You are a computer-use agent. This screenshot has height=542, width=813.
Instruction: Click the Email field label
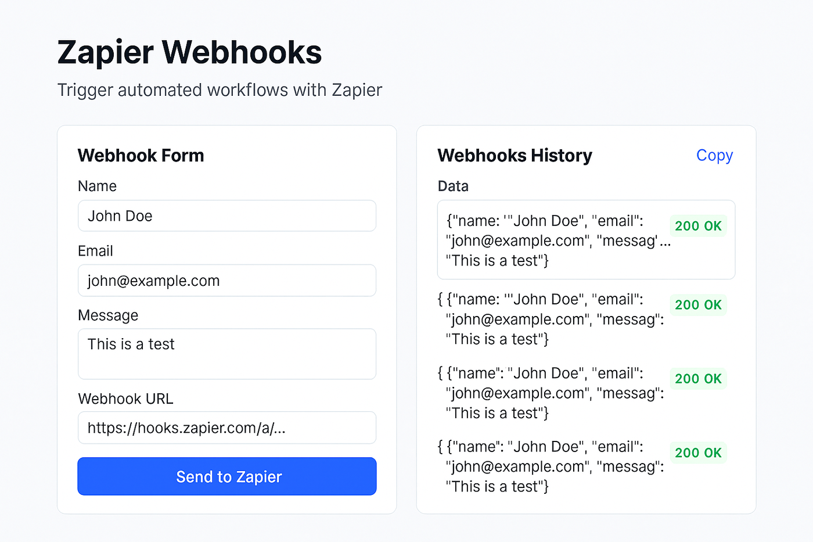click(95, 251)
